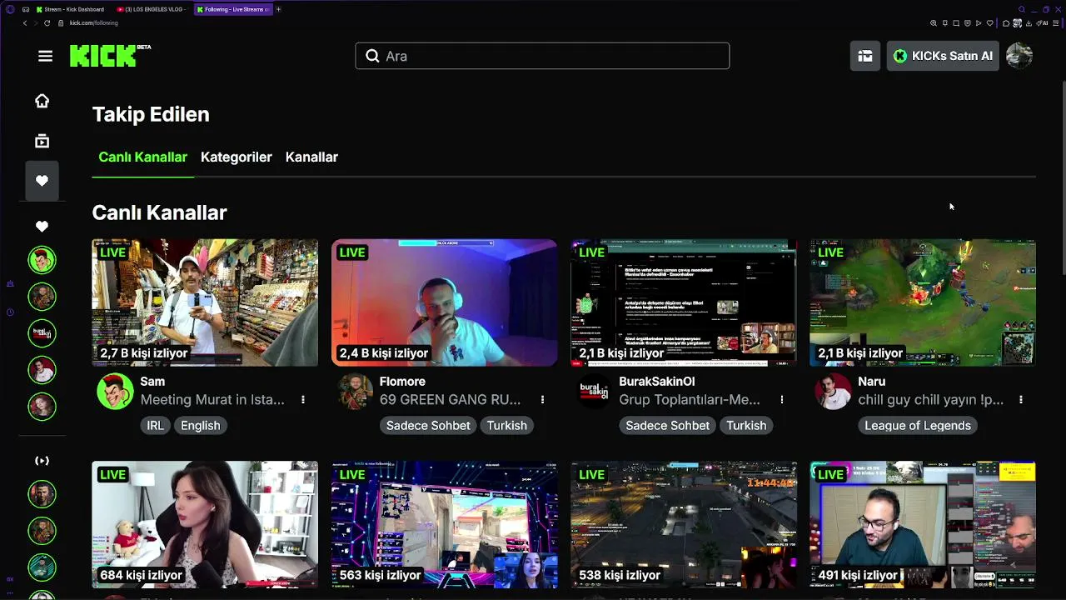The width and height of the screenshot is (1066, 600).
Task: Open Sam's channel avatar under the stream
Action: [115, 392]
